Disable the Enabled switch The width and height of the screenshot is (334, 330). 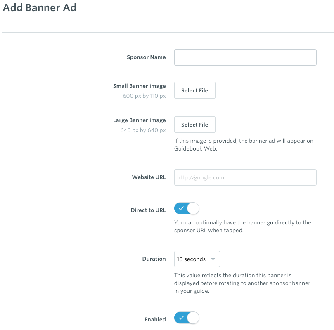(x=187, y=318)
